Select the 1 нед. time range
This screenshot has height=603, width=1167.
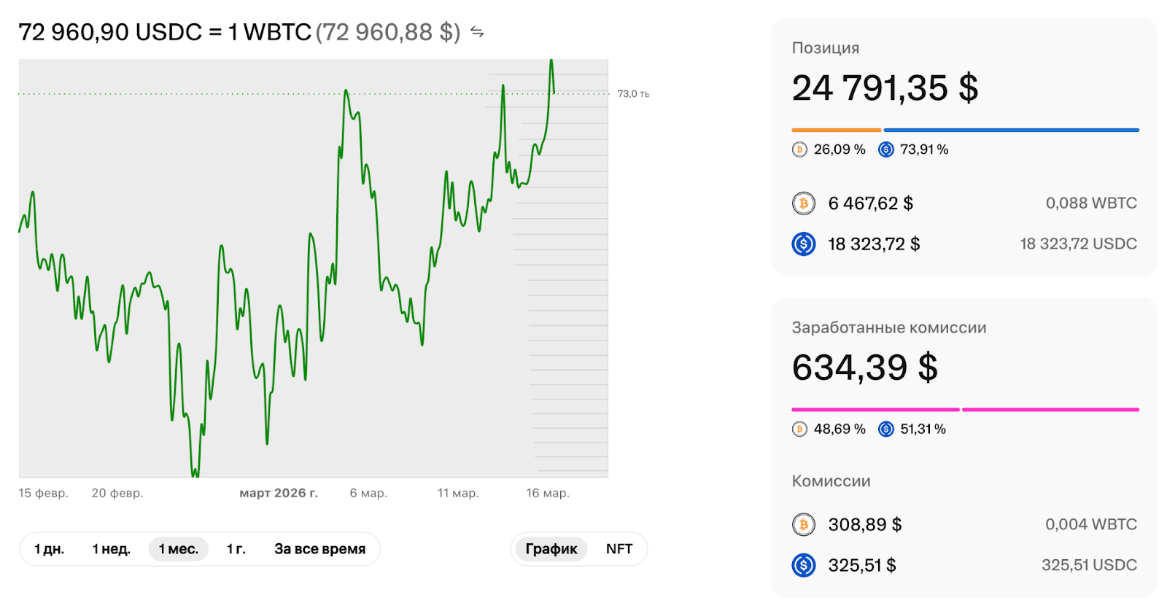[x=111, y=549]
